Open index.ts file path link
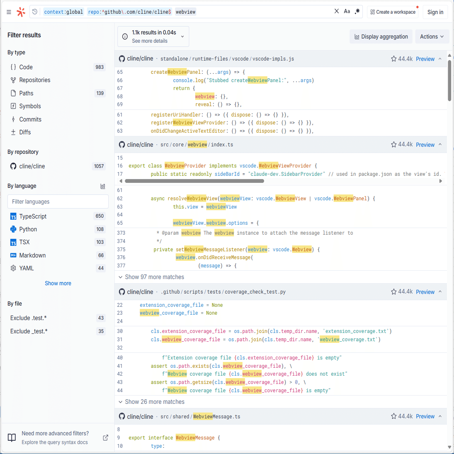Viewport: 454px width, 454px height. pyautogui.click(x=197, y=144)
